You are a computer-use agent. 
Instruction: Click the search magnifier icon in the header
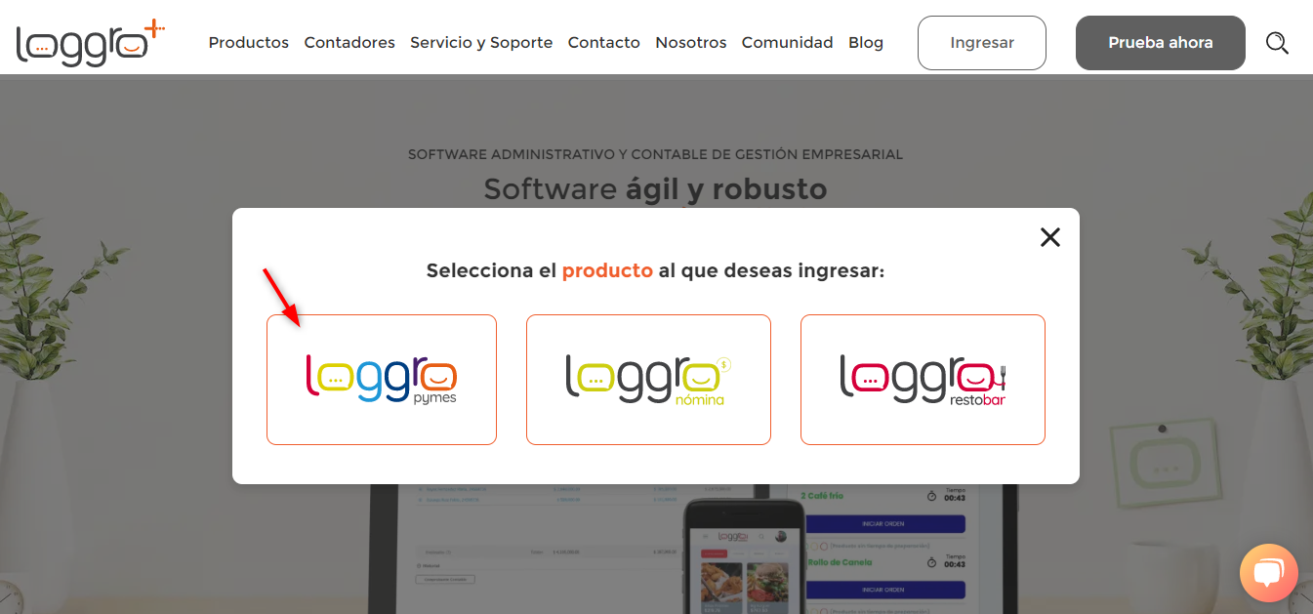pyautogui.click(x=1277, y=43)
